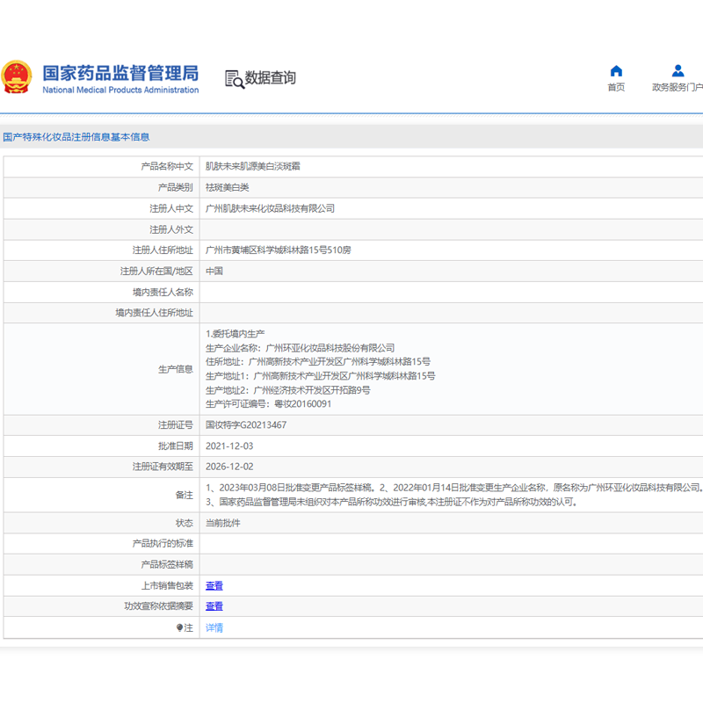703x703 pixels.
Task: Click 政务服务门户 text label
Action: pos(678,87)
